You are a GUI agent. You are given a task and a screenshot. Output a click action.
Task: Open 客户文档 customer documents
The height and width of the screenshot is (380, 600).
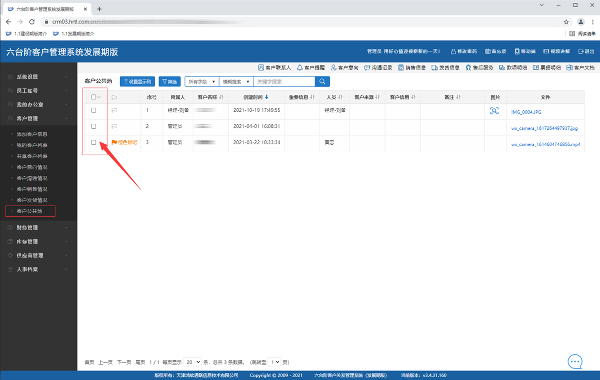tap(580, 67)
